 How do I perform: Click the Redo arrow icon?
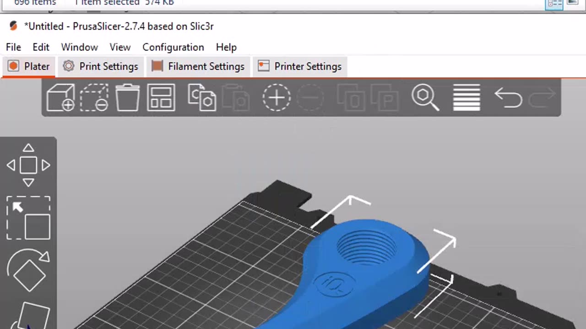(x=542, y=97)
